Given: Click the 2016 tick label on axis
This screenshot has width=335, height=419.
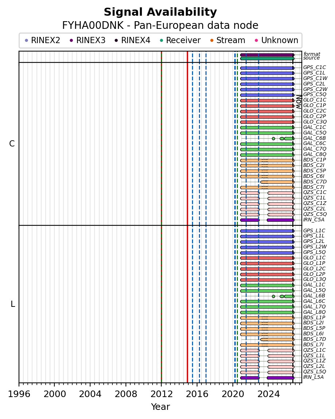Looking at the screenshot, I should pyautogui.click(x=197, y=394).
